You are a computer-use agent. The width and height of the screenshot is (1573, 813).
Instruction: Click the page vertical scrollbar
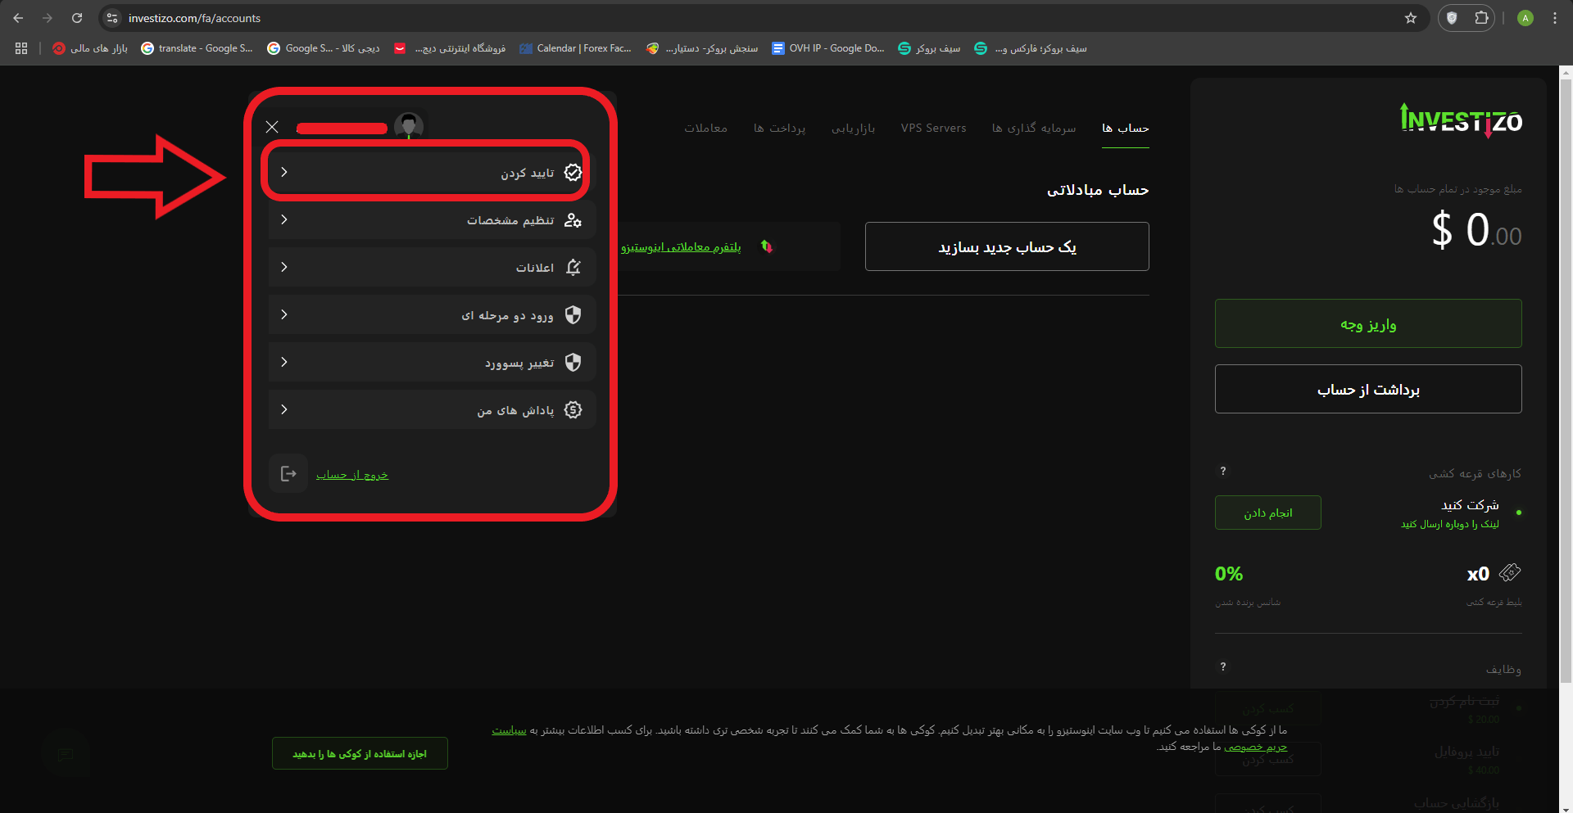(x=1566, y=381)
